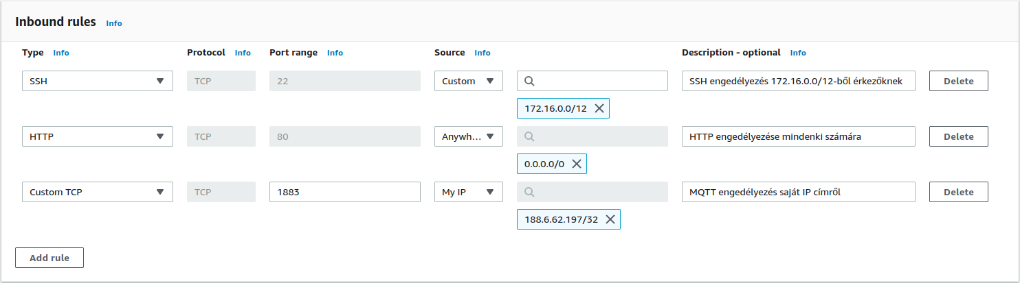Image resolution: width=1020 pixels, height=283 pixels.
Task: Remove the 172.16.0.0/12 source chip
Action: pos(599,108)
